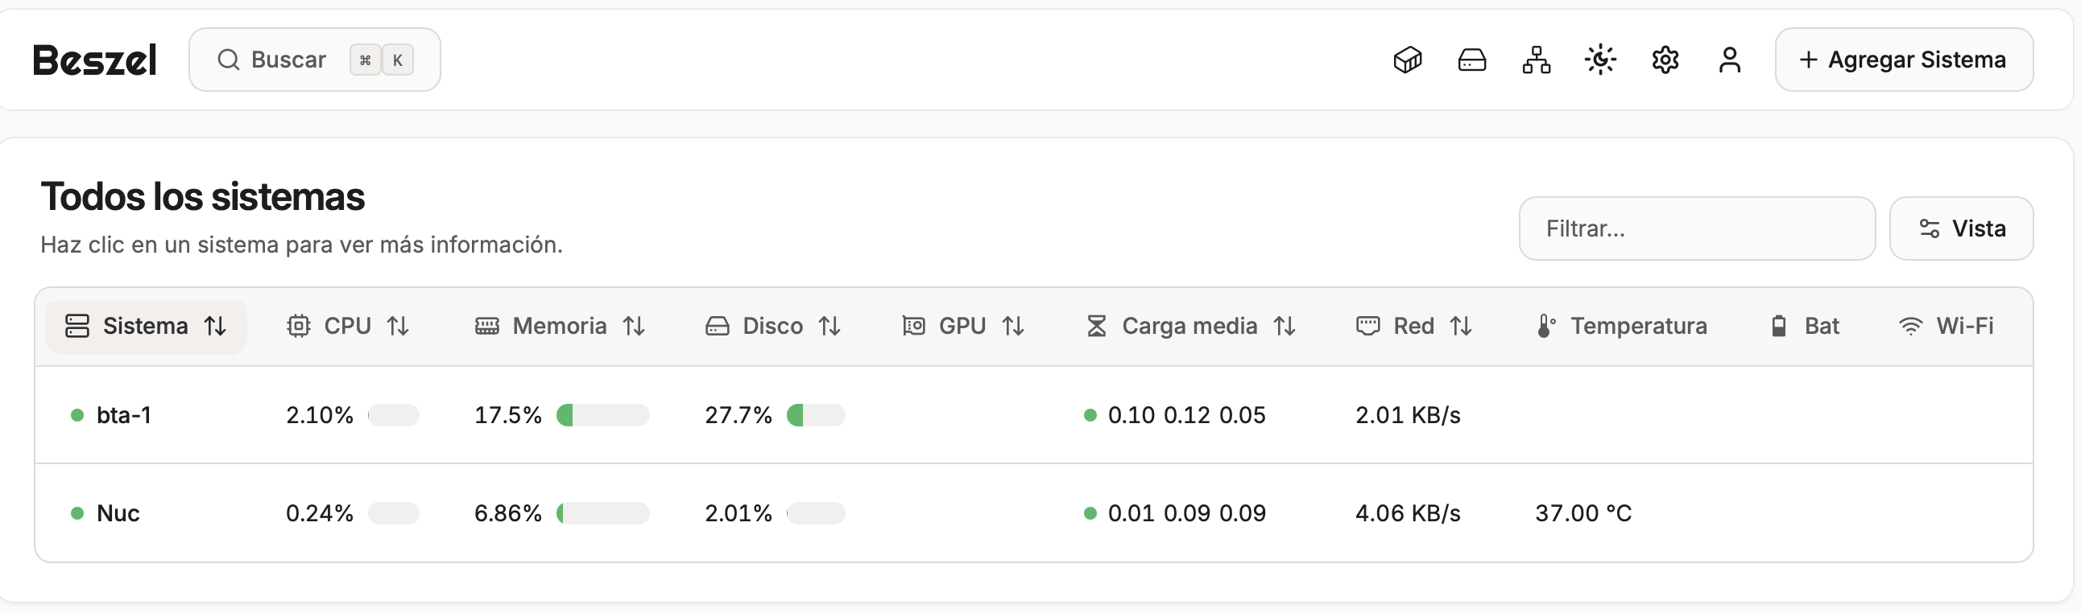
Task: Click the bta-1 disk usage bar
Action: pos(816,415)
